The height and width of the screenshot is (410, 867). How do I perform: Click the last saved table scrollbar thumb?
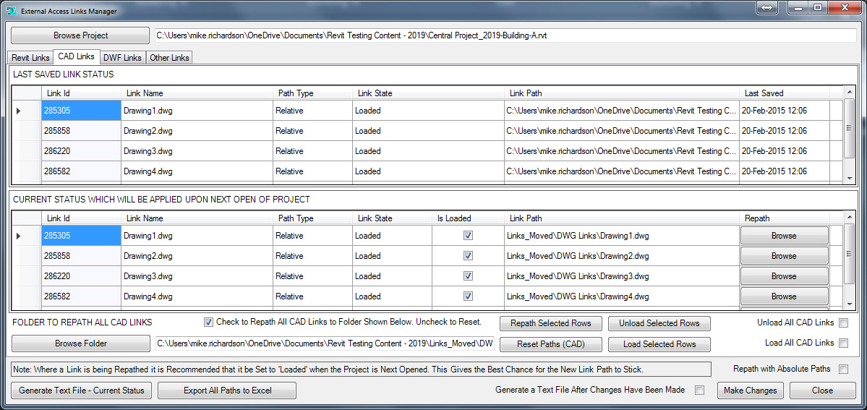coord(850,128)
